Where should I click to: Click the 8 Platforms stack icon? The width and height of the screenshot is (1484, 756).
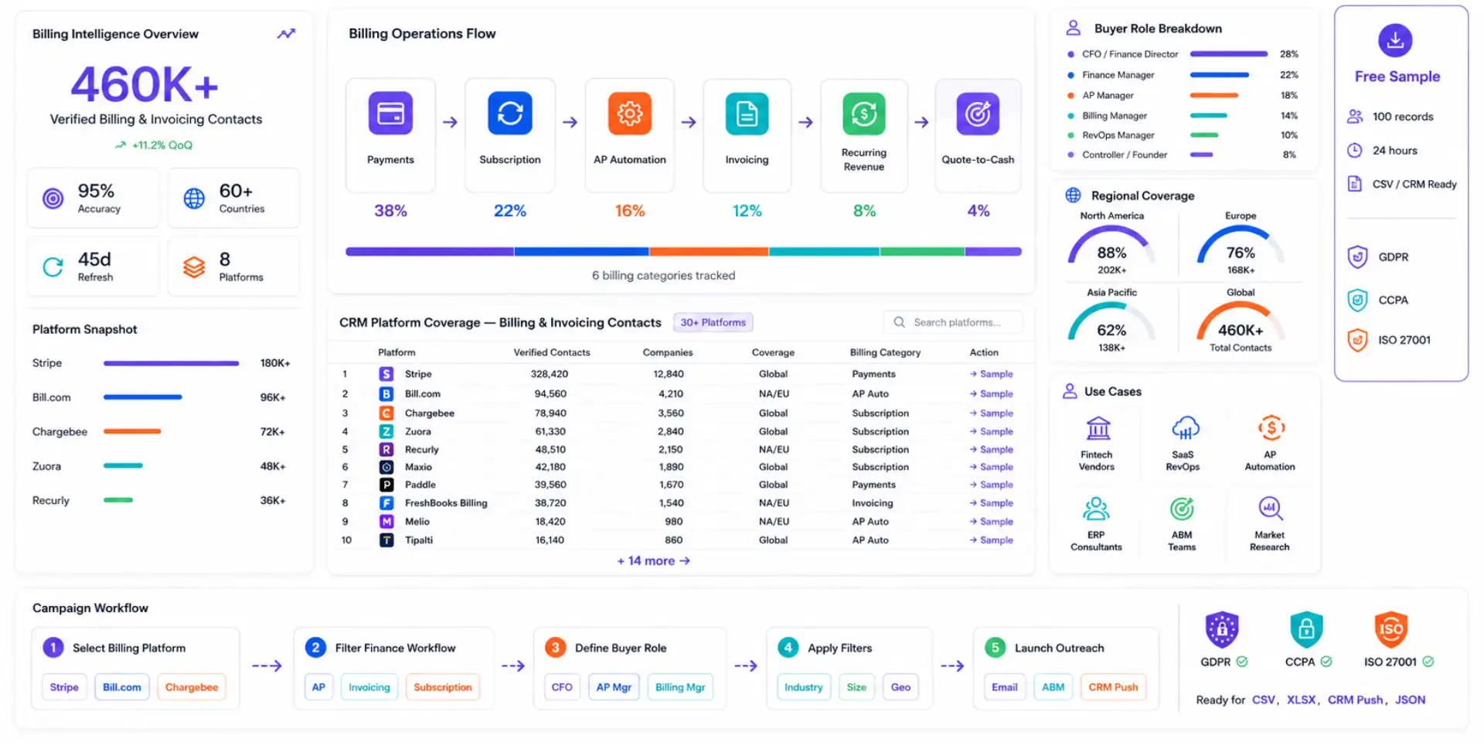click(x=194, y=267)
